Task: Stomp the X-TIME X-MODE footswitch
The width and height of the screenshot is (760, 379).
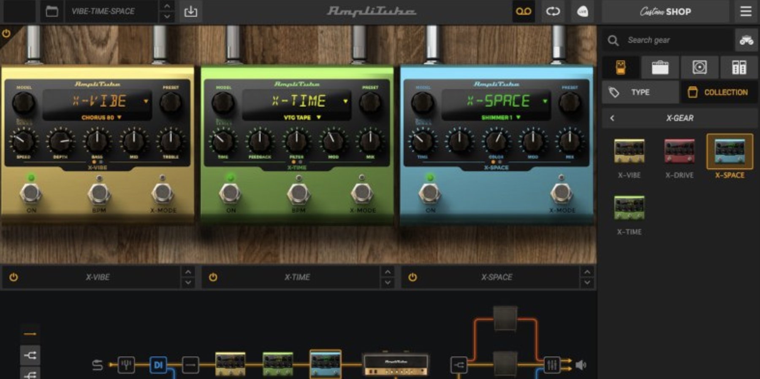Action: [362, 194]
